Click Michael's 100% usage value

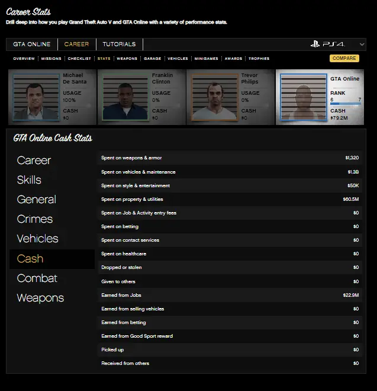pos(69,100)
